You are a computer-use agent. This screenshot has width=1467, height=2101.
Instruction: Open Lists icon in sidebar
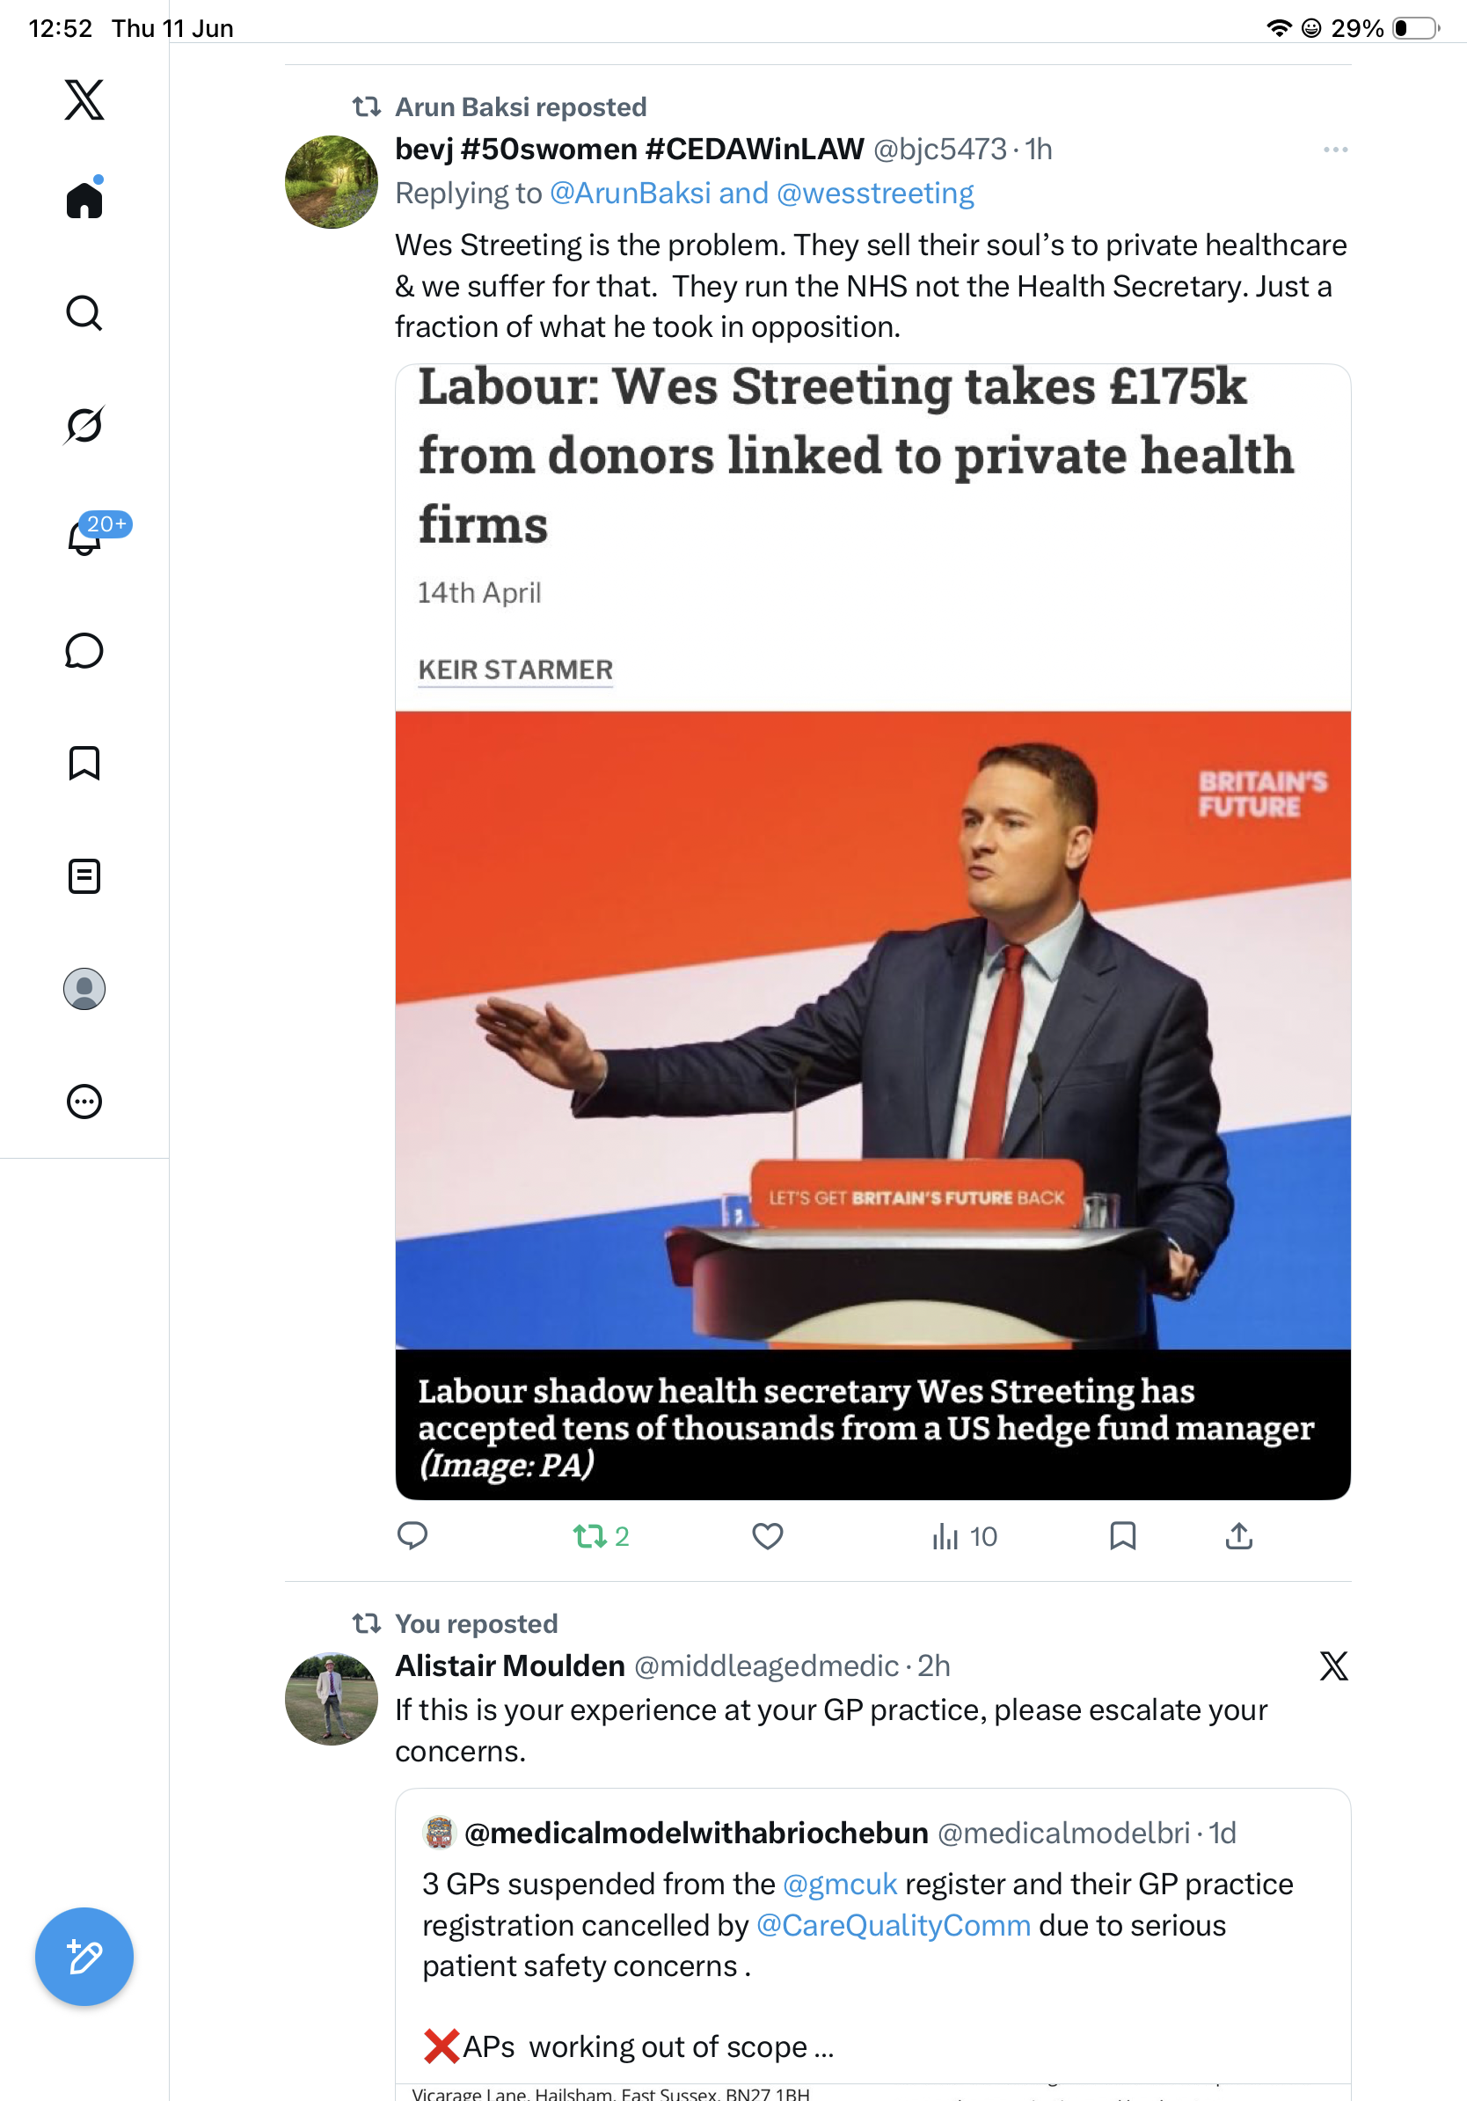[84, 875]
